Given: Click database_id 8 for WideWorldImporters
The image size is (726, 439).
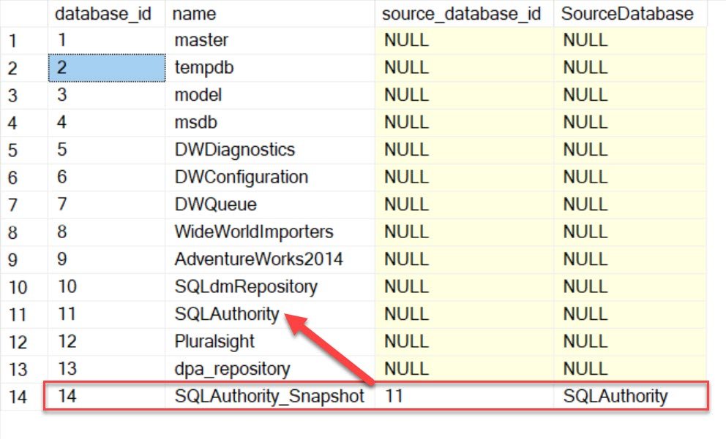Looking at the screenshot, I should pos(107,232).
